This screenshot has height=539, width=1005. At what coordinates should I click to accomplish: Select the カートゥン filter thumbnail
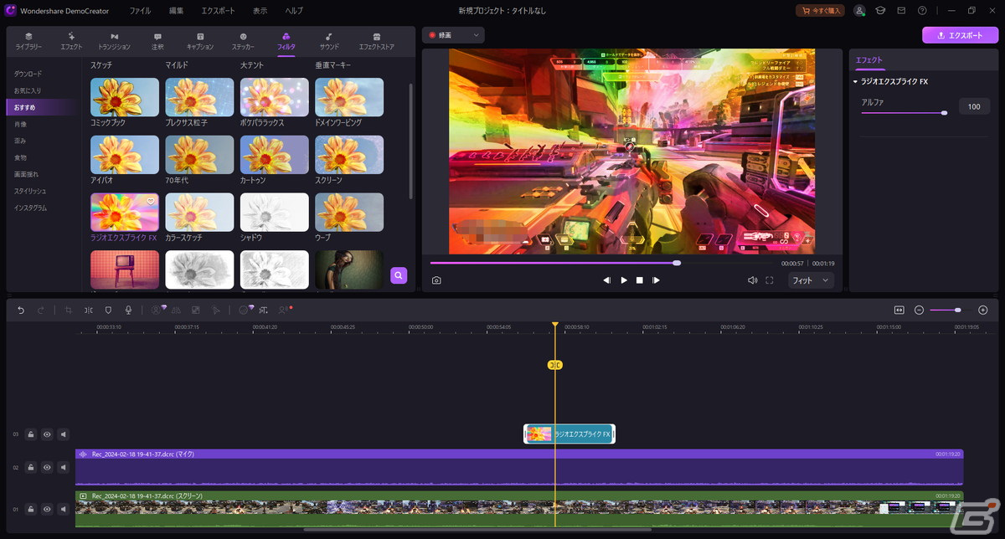(274, 155)
